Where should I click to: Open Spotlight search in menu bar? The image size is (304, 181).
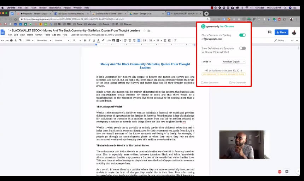(x=285, y=8)
